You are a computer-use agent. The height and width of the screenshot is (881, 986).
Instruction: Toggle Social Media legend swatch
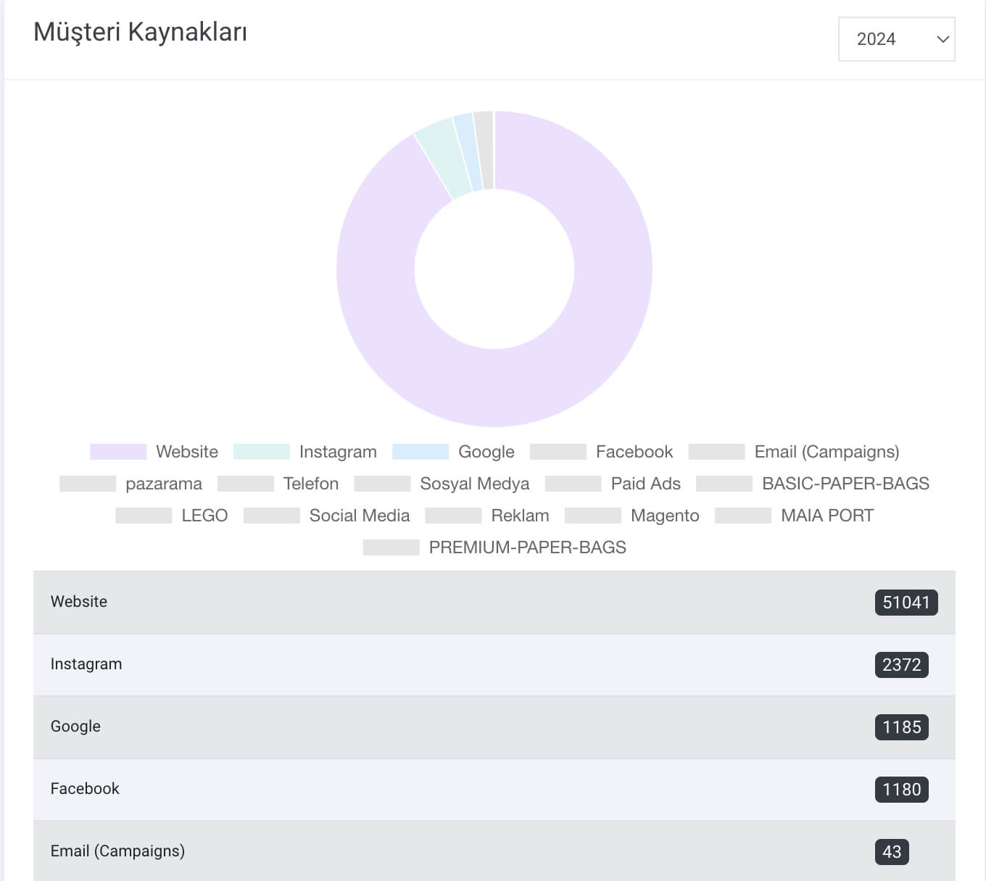coord(272,516)
